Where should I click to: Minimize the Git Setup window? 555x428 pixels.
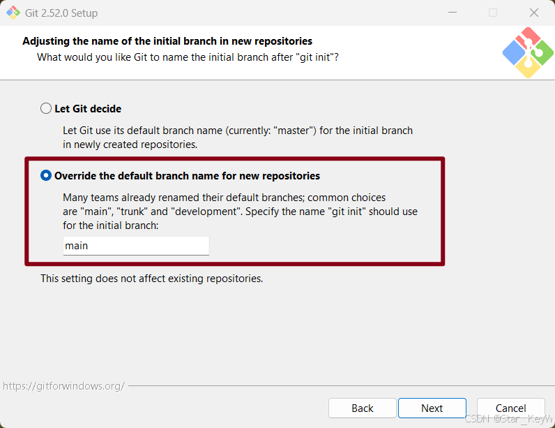pos(453,13)
